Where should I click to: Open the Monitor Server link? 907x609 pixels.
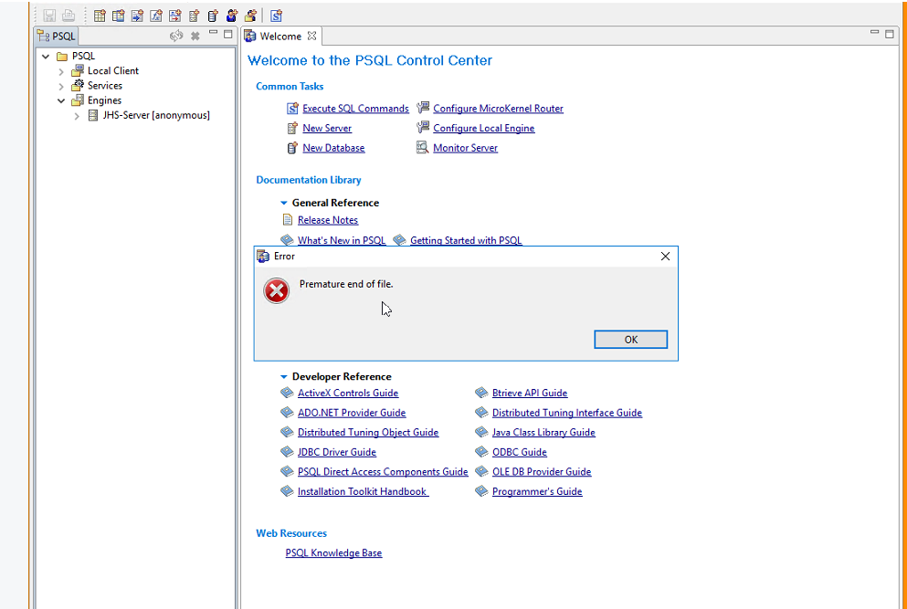click(x=465, y=148)
